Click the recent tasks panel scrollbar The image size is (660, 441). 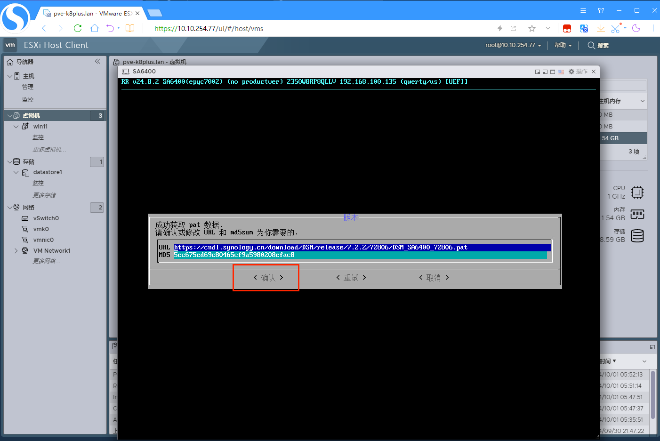[x=653, y=395]
